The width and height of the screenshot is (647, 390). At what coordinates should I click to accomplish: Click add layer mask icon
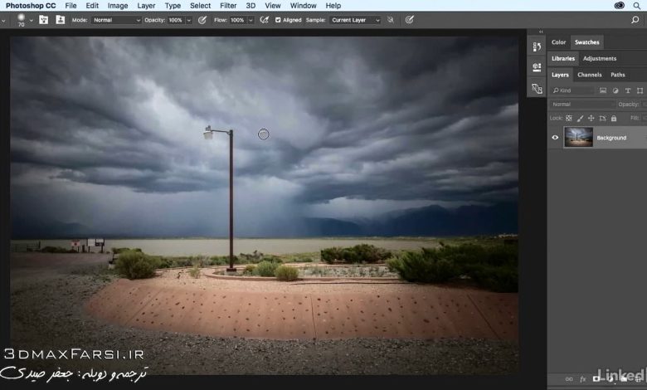596,378
